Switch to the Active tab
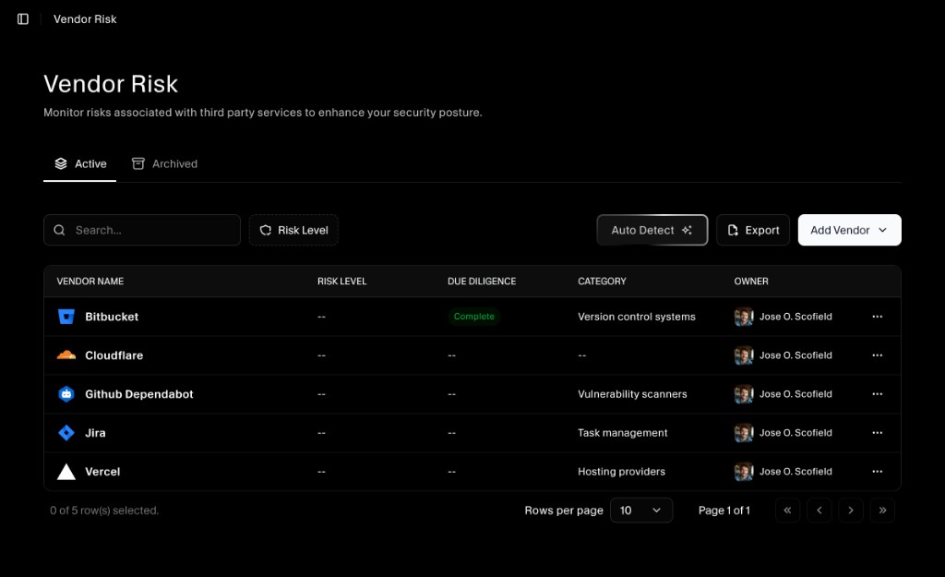Viewport: 945px width, 577px height. [x=79, y=164]
